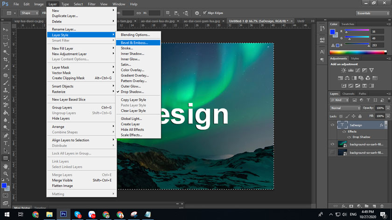Select the Pen tool
The height and width of the screenshot is (220, 392).
pyautogui.click(x=6, y=136)
